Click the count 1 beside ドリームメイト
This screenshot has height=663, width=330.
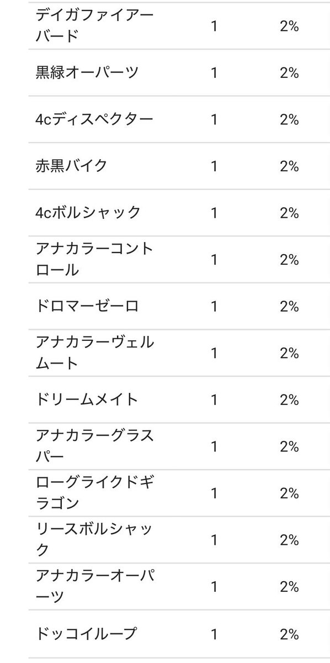click(214, 400)
